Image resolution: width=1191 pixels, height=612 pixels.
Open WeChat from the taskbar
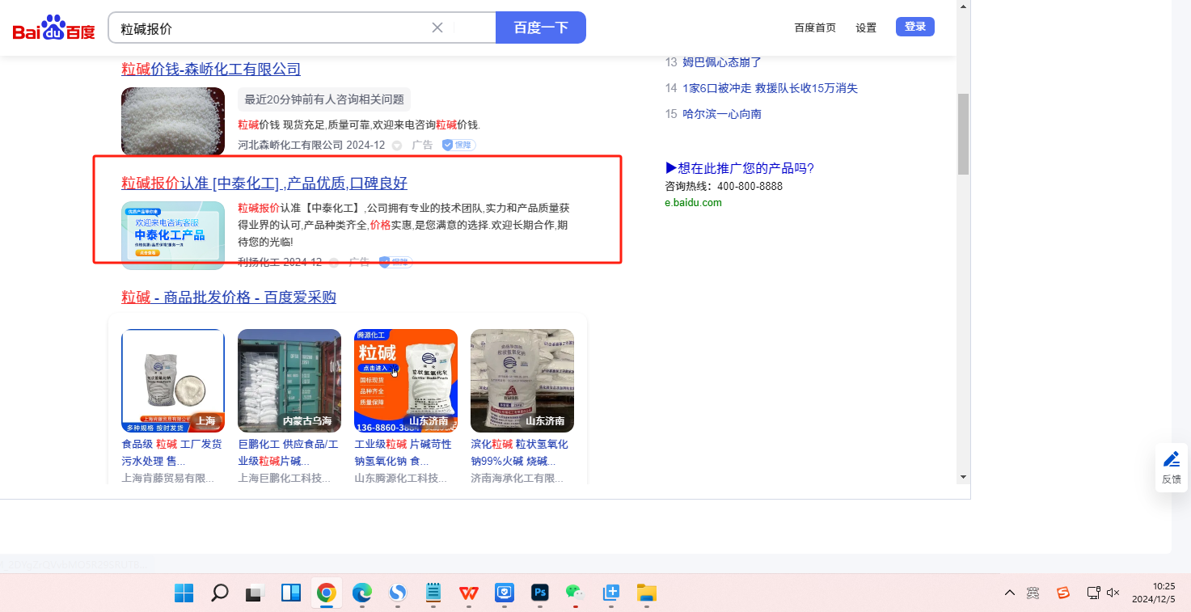tap(573, 593)
